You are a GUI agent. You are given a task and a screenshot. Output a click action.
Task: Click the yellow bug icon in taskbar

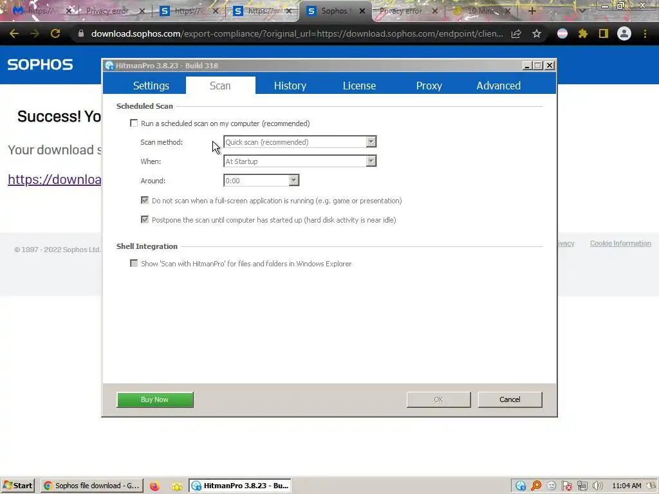176,486
